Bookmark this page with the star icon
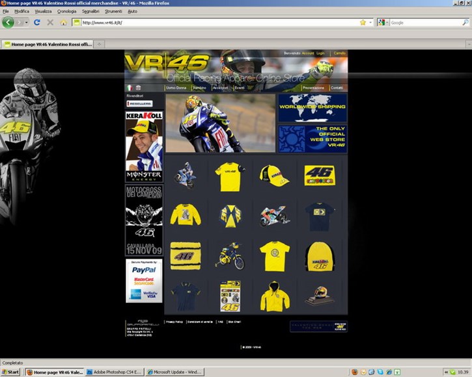 (363, 23)
